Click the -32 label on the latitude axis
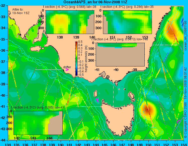 pos(3,6)
